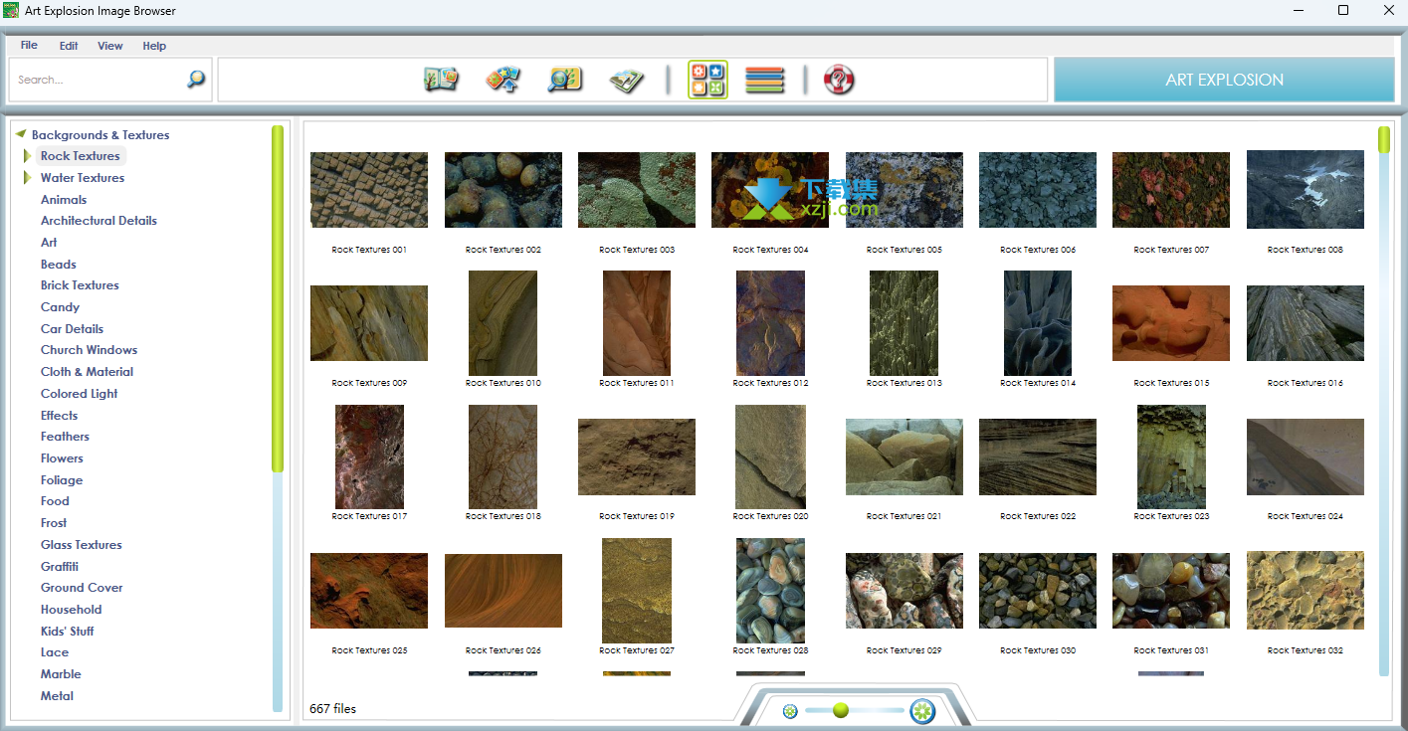Select the Rock Textures 015 thumbnail

(x=1171, y=323)
